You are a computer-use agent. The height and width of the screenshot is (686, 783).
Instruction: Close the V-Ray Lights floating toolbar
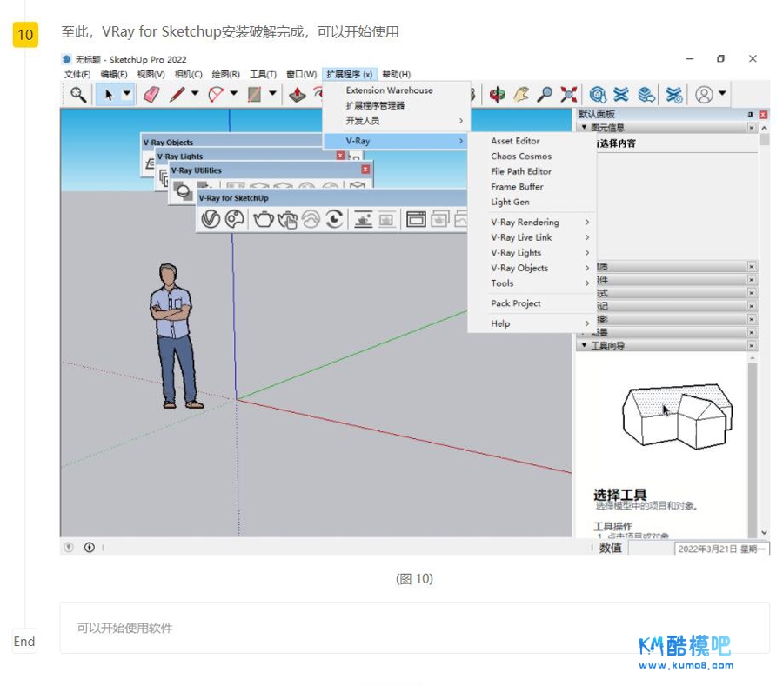(340, 156)
